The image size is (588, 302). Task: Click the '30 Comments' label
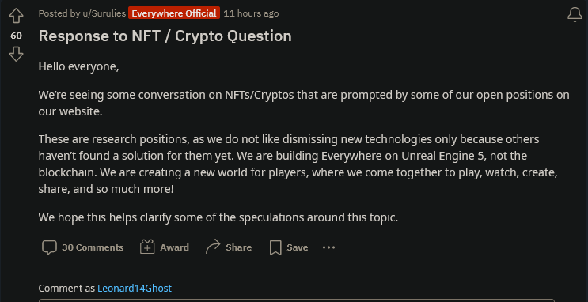[93, 247]
